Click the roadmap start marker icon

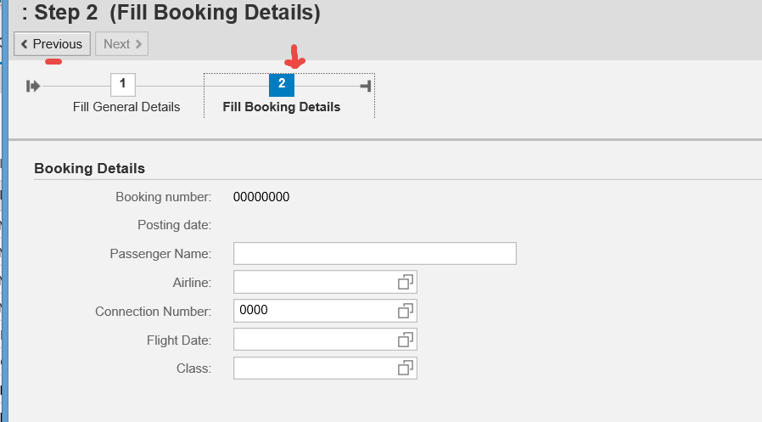tap(33, 86)
